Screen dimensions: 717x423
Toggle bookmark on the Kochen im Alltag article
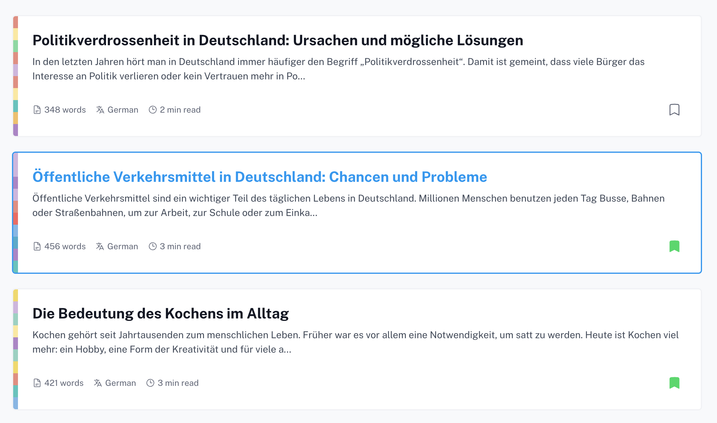(x=674, y=383)
